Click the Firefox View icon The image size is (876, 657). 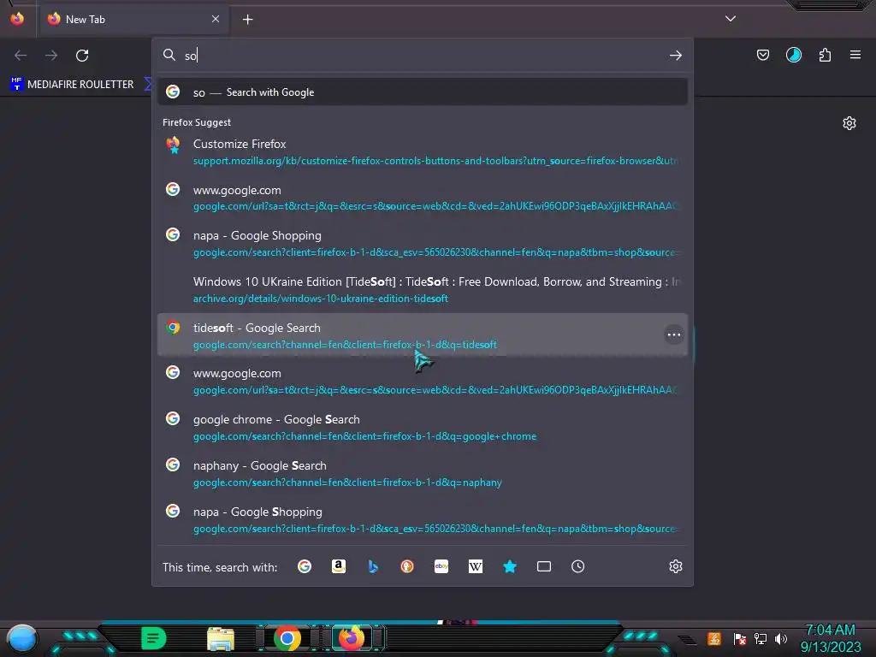(x=17, y=19)
